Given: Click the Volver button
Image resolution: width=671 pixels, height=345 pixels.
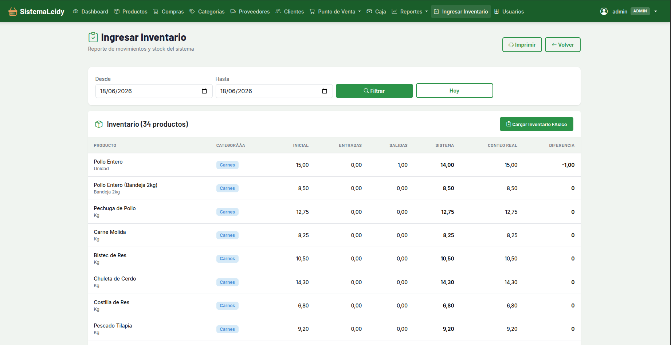Looking at the screenshot, I should coord(562,45).
